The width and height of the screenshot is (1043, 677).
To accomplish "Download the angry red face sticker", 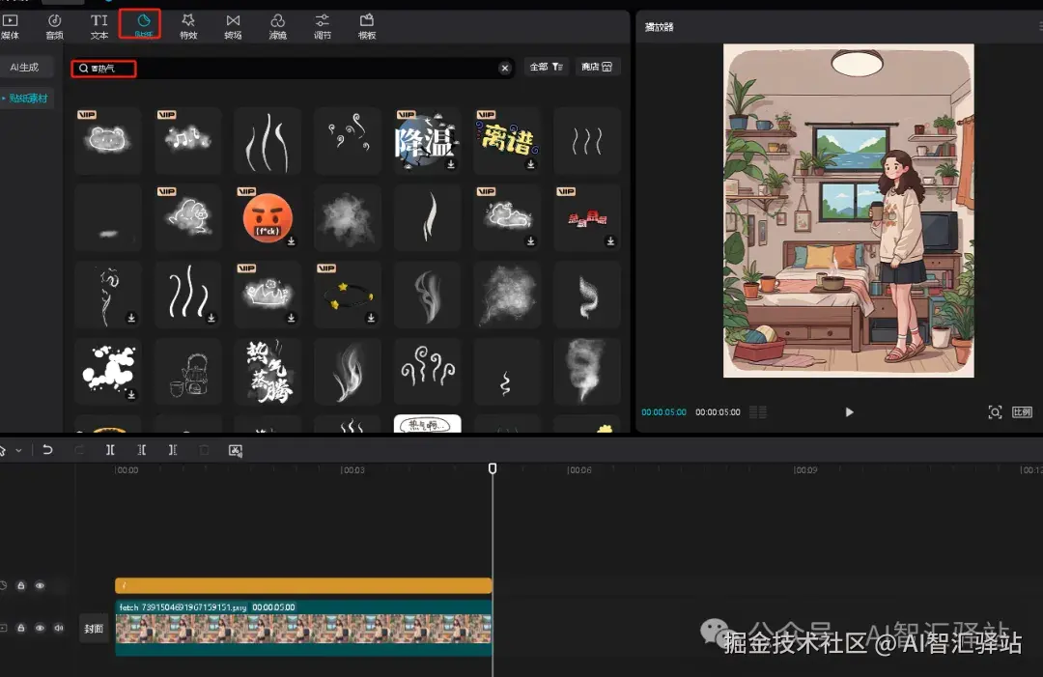I will click(292, 241).
